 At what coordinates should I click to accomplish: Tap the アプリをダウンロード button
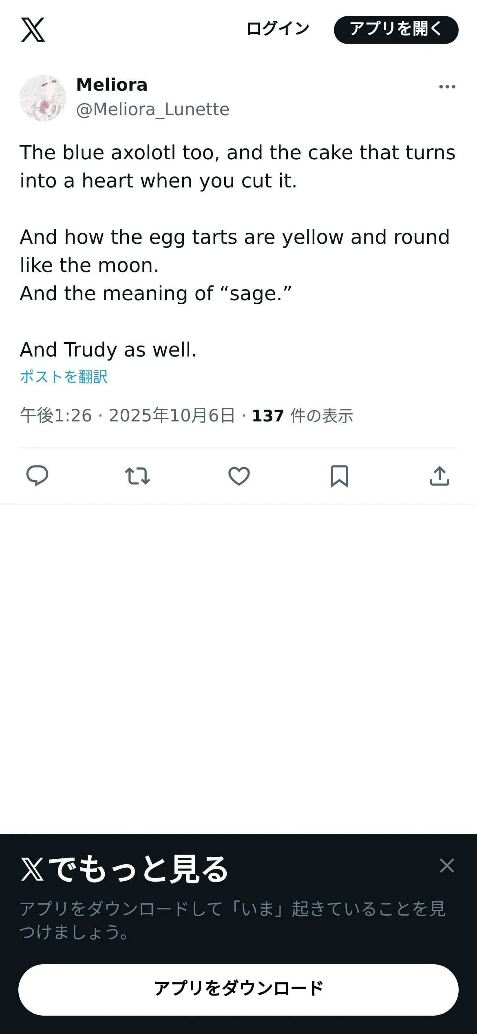click(x=238, y=989)
